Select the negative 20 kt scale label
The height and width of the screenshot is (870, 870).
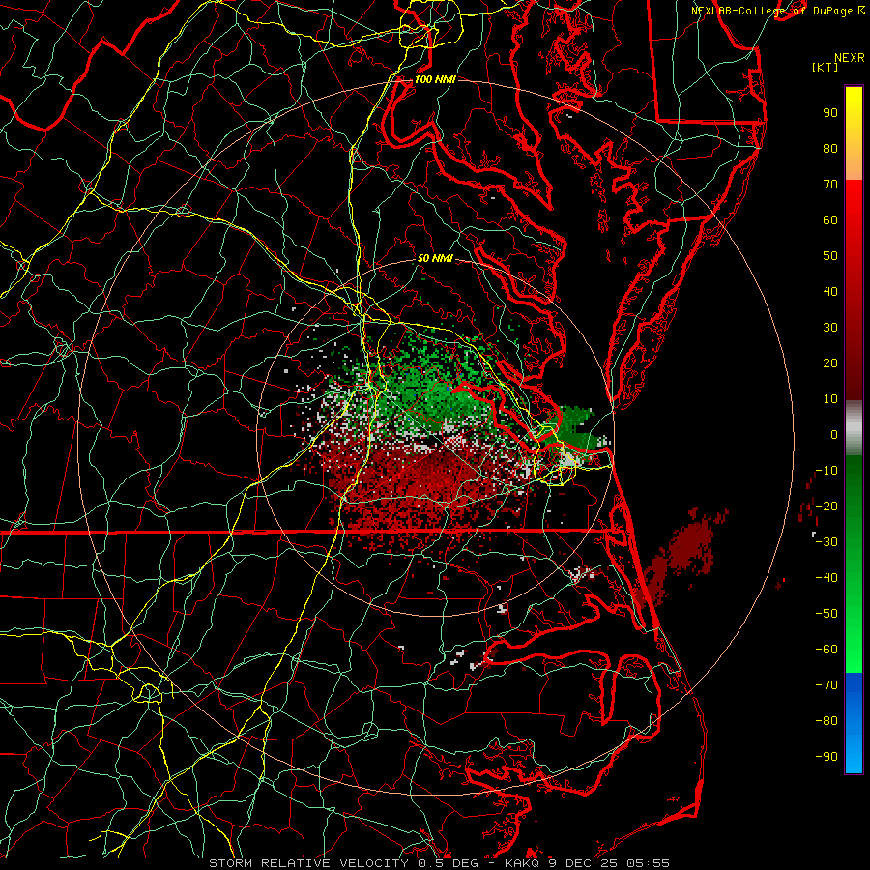(x=826, y=506)
